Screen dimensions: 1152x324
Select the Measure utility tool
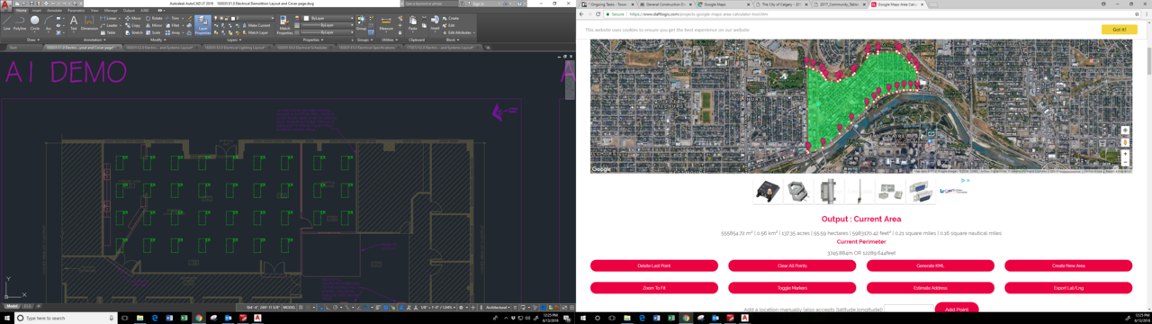click(386, 22)
